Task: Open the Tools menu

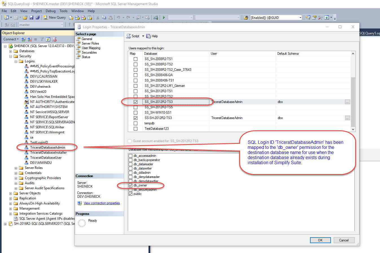Action: (63, 11)
